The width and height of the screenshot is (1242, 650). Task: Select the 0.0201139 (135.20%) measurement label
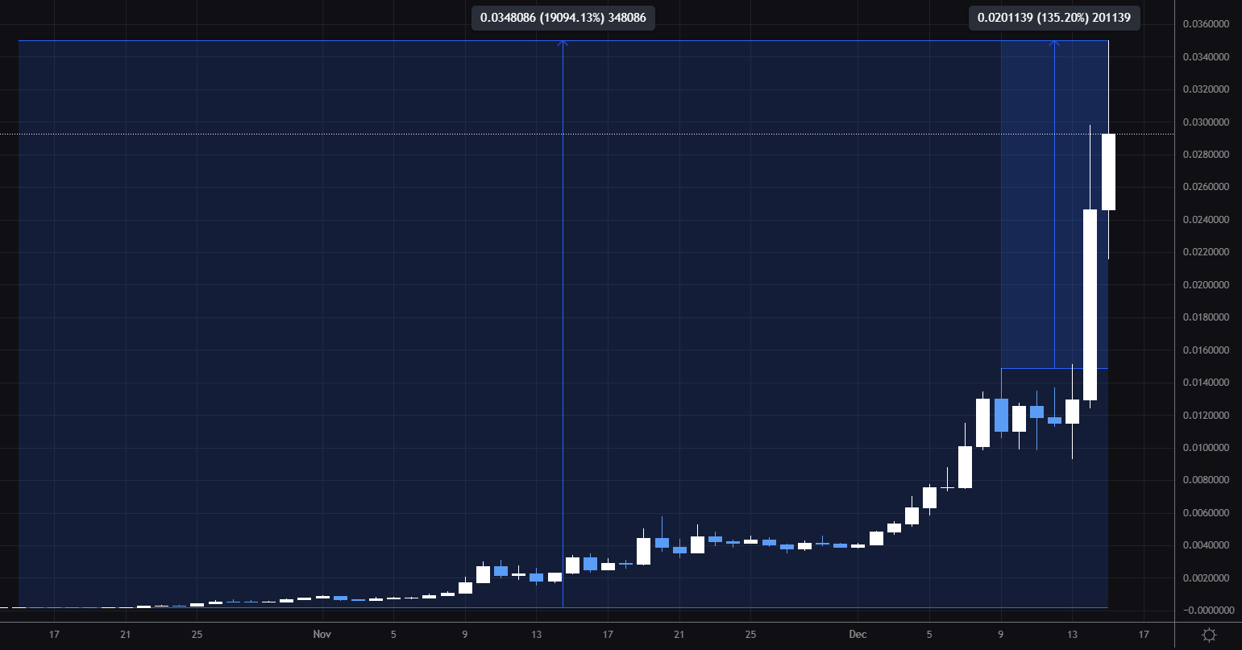[x=1055, y=17]
